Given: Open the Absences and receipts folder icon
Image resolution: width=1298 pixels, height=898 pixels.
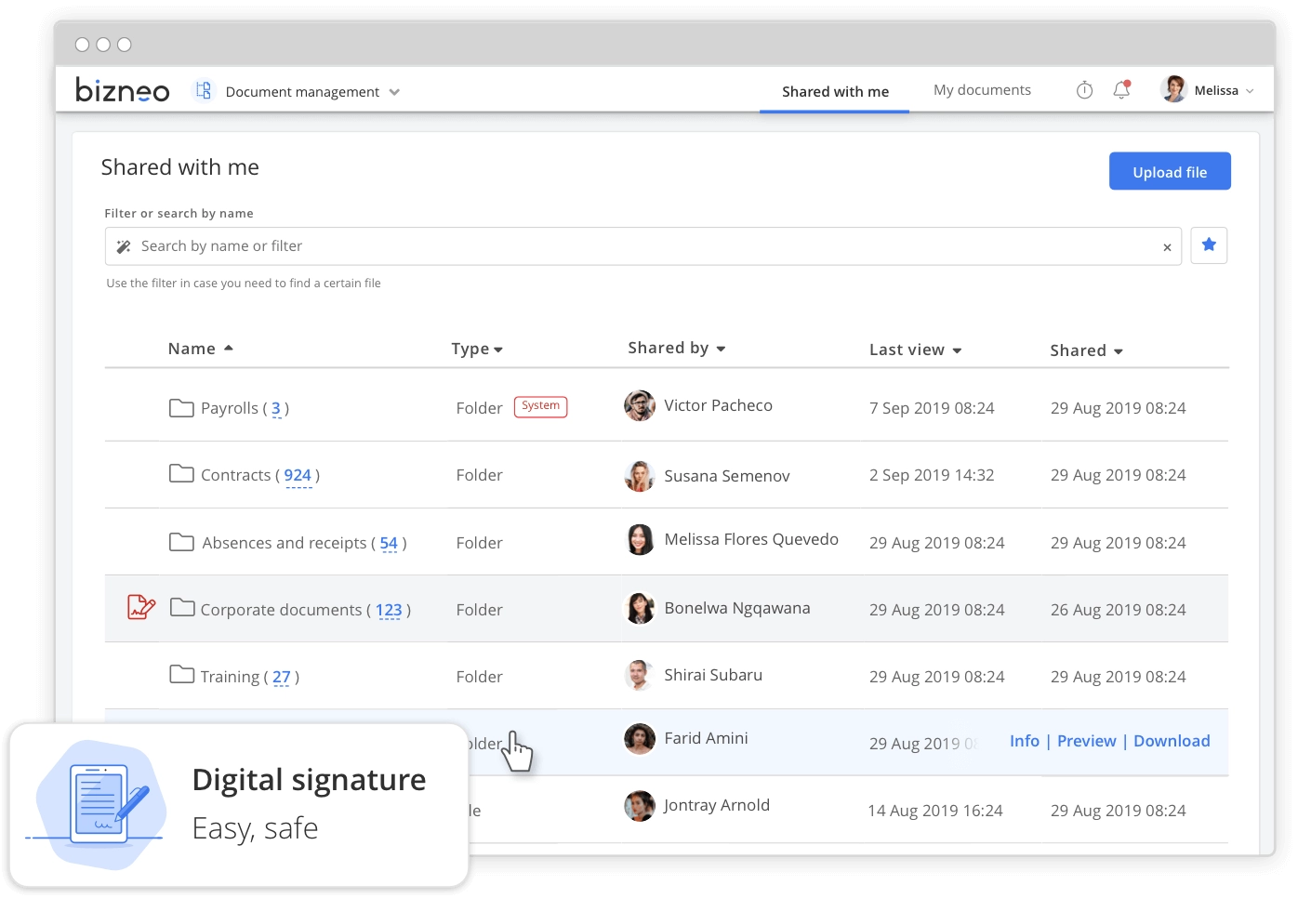Looking at the screenshot, I should point(181,541).
